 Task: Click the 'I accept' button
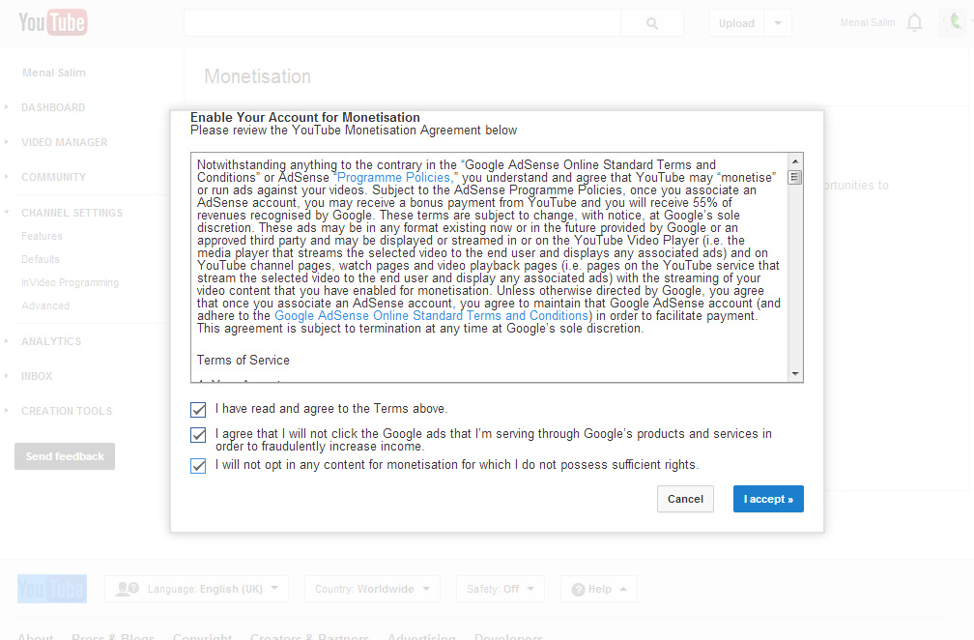(768, 499)
